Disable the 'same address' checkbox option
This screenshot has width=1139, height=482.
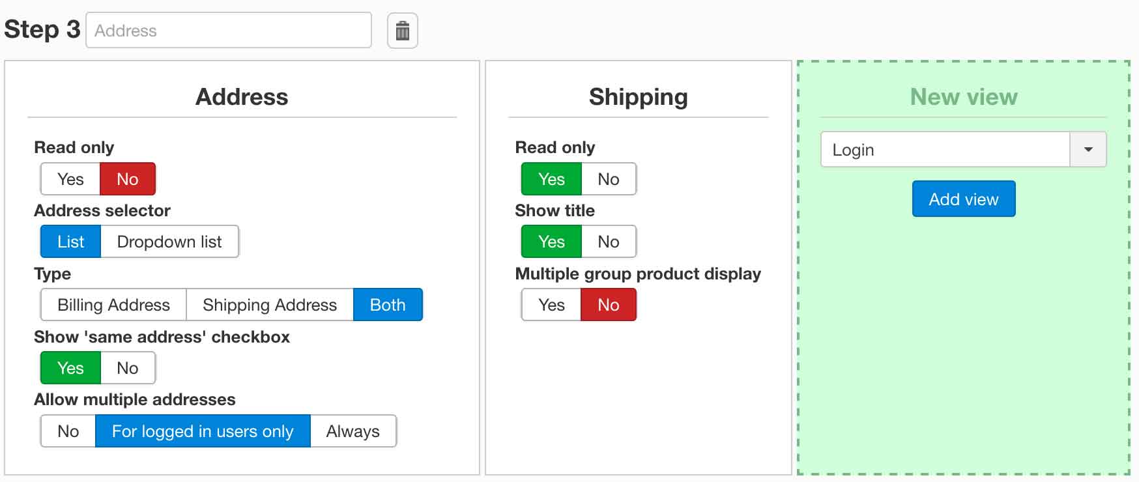(x=128, y=368)
